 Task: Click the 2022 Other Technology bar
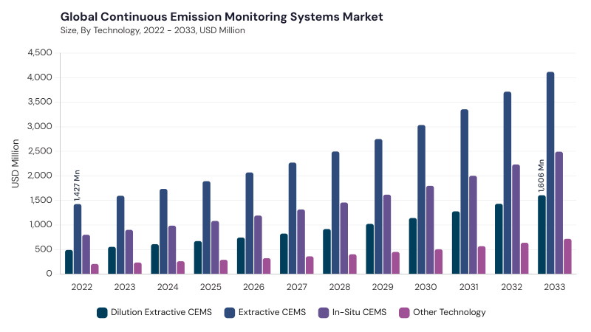95,269
